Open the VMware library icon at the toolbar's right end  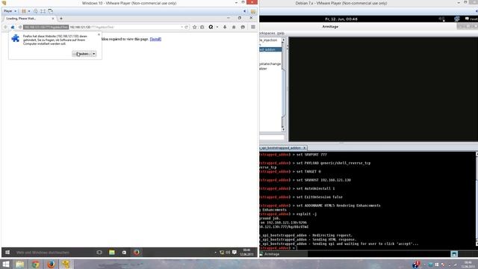pyautogui.click(x=253, y=11)
